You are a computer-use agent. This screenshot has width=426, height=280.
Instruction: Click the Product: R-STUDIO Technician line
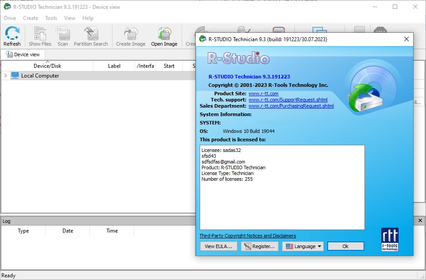[233, 167]
